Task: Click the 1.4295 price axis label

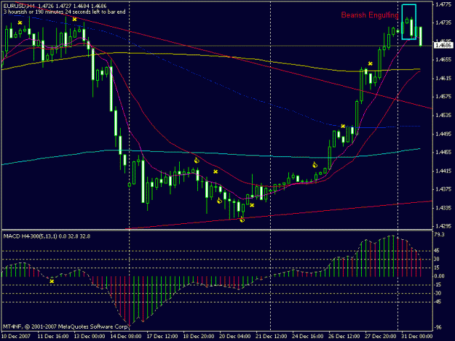Action: (x=443, y=226)
